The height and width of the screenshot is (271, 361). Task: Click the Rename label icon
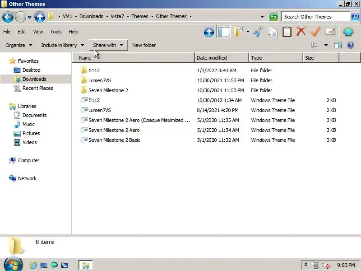click(330, 32)
